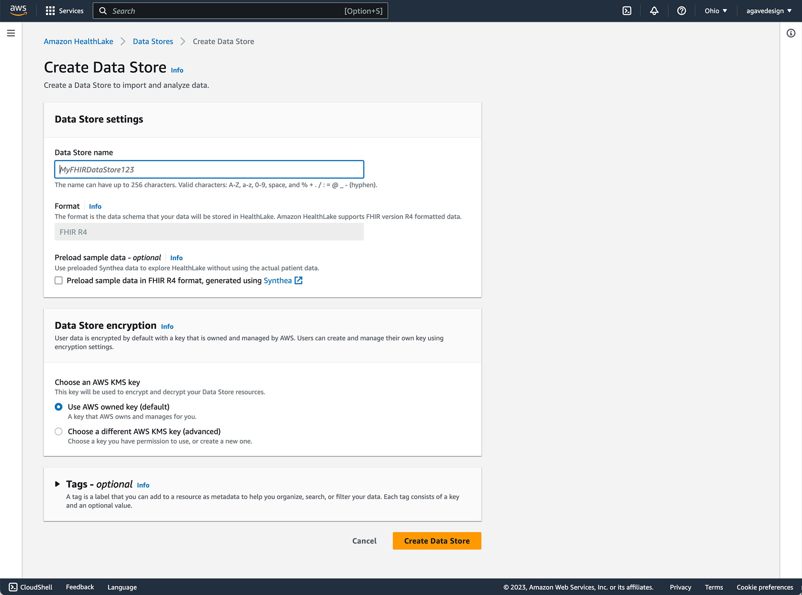This screenshot has height=595, width=802.
Task: Click Create Data Store button
Action: [437, 541]
